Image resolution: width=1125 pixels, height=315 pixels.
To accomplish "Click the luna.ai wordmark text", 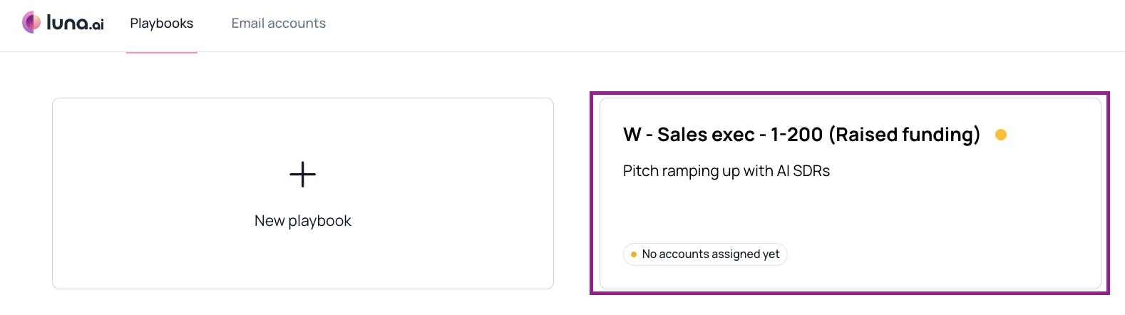I will coord(75,23).
